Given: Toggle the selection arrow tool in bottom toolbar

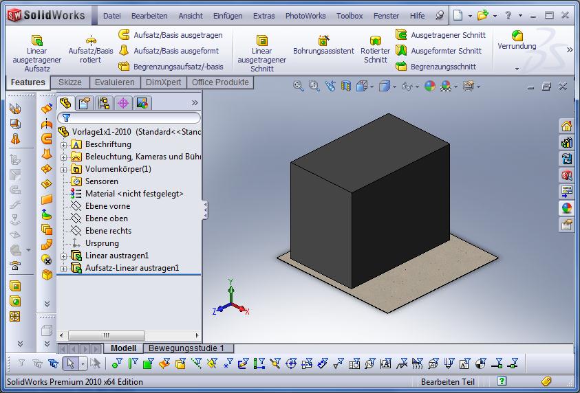Looking at the screenshot, I should 69,363.
